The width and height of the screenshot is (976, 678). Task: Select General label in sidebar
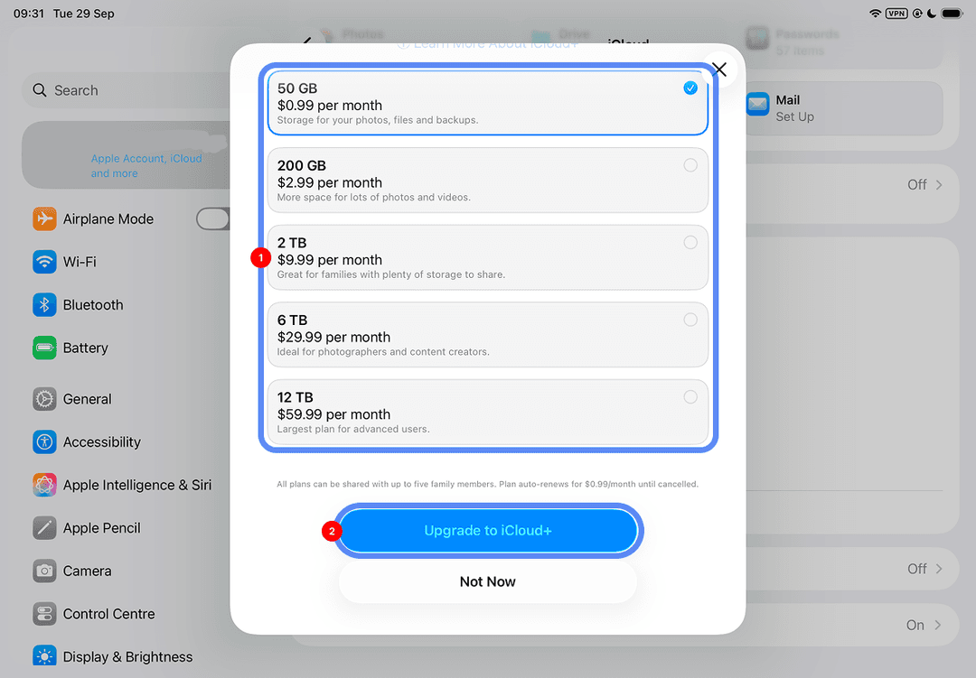point(87,399)
